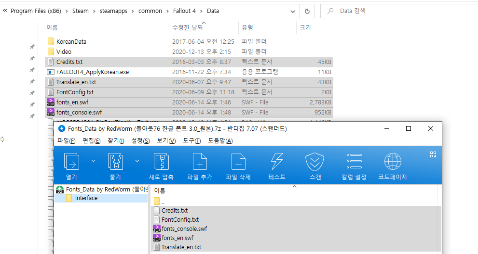
Task: Open the Edit (편집) menu in Bandizip
Action: [x=92, y=141]
